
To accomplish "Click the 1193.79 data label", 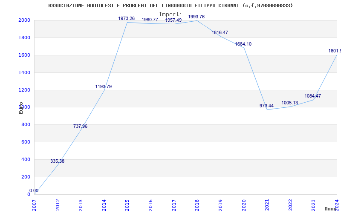I will coord(103,87).
